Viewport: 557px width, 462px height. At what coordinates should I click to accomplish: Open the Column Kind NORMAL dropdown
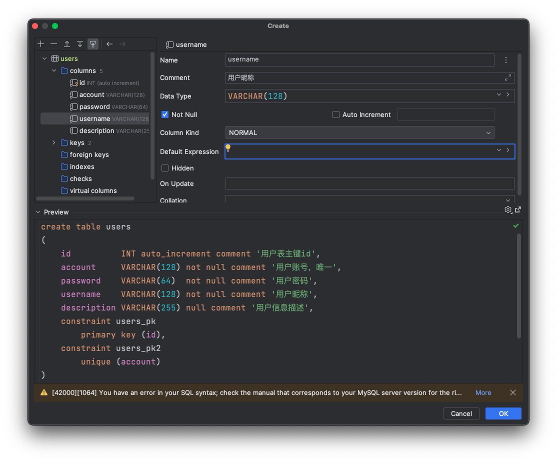[x=359, y=132]
